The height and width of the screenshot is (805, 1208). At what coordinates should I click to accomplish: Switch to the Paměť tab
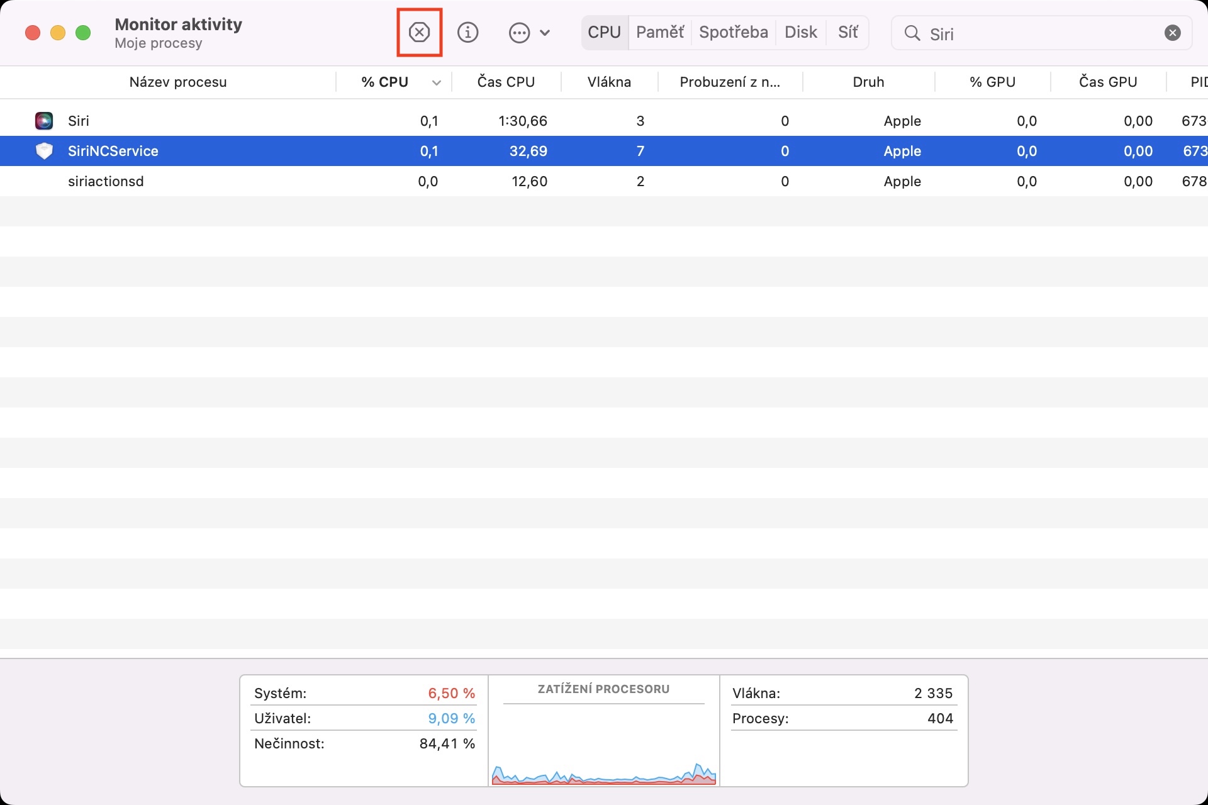coord(659,32)
